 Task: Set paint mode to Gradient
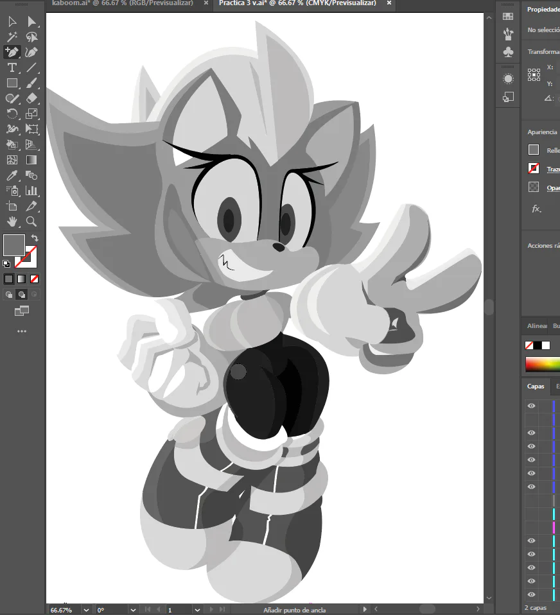point(22,279)
